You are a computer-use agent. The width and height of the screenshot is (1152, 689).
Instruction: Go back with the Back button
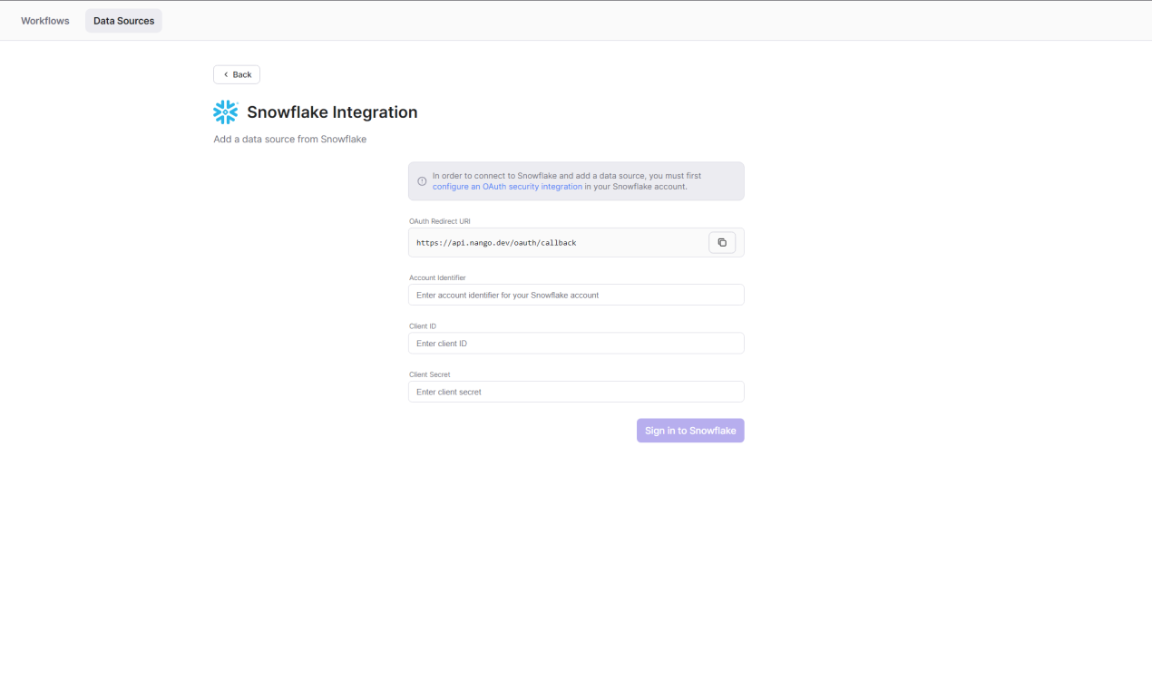[237, 74]
